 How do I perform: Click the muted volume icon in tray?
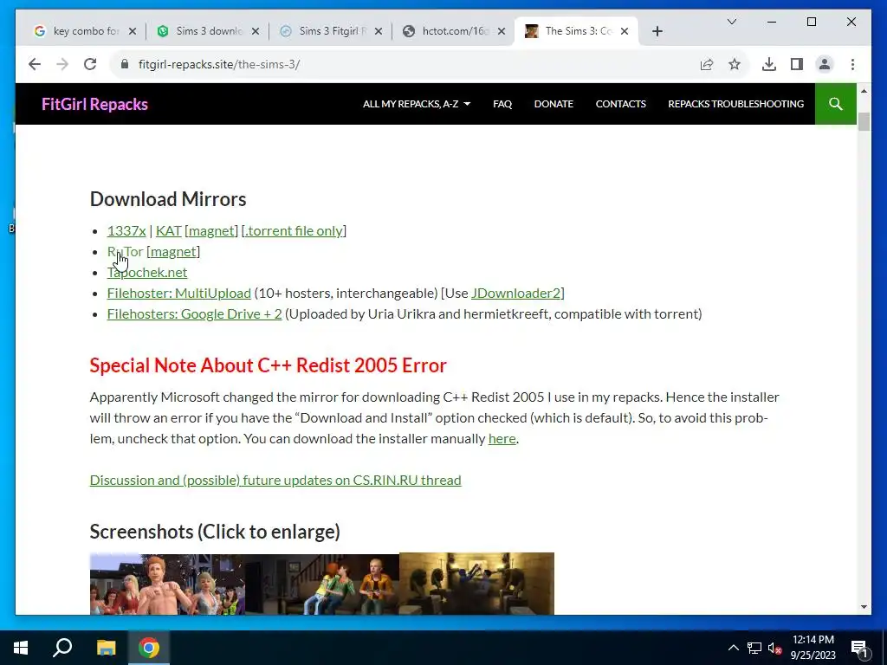click(775, 648)
